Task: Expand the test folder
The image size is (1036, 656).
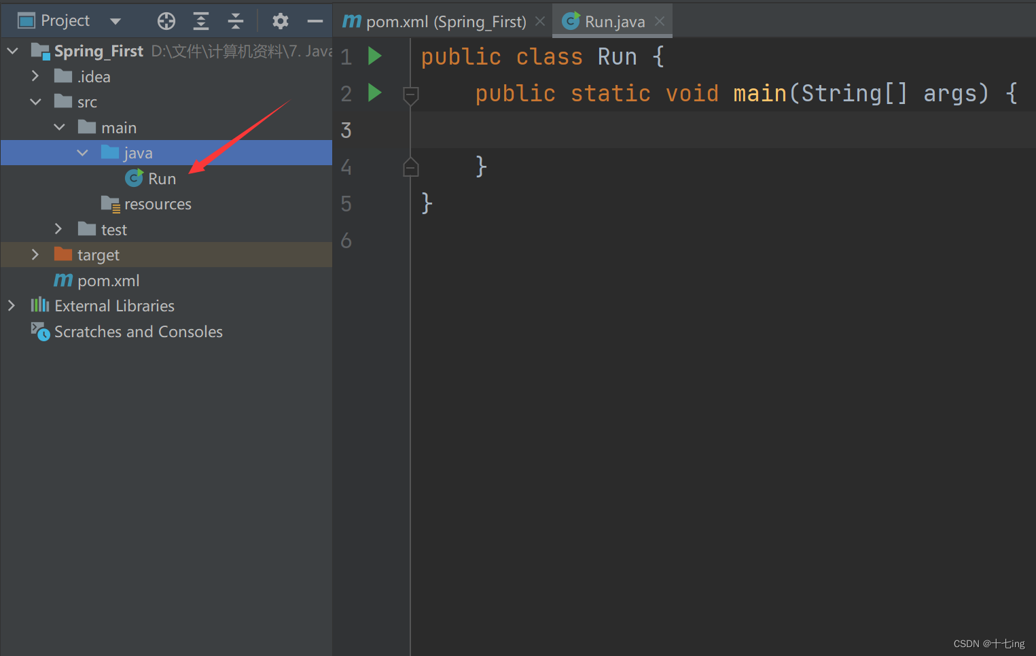Action: tap(58, 229)
